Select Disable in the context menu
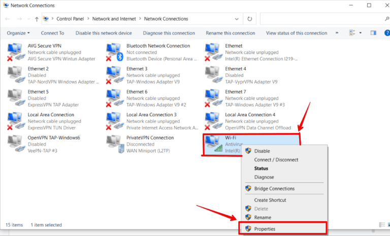Image resolution: width=390 pixels, height=236 pixels. (262, 151)
